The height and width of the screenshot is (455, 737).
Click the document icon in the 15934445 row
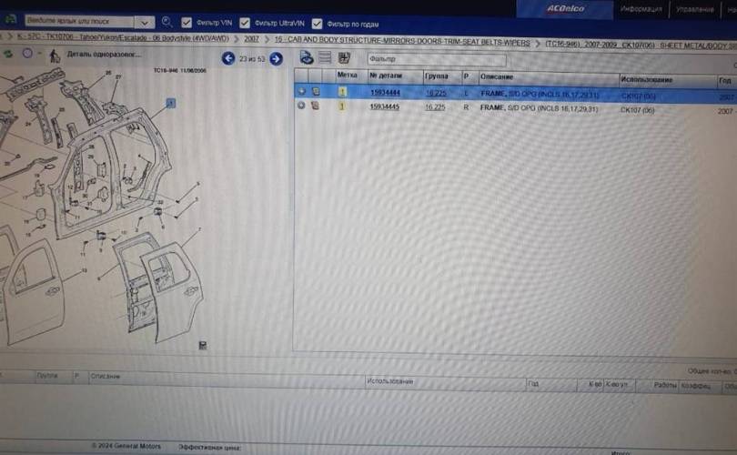[x=315, y=106]
